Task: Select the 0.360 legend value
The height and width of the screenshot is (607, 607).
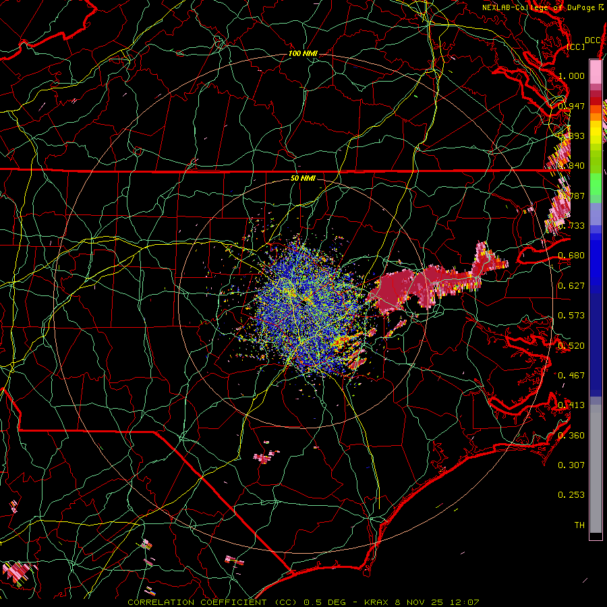Action: pos(571,435)
